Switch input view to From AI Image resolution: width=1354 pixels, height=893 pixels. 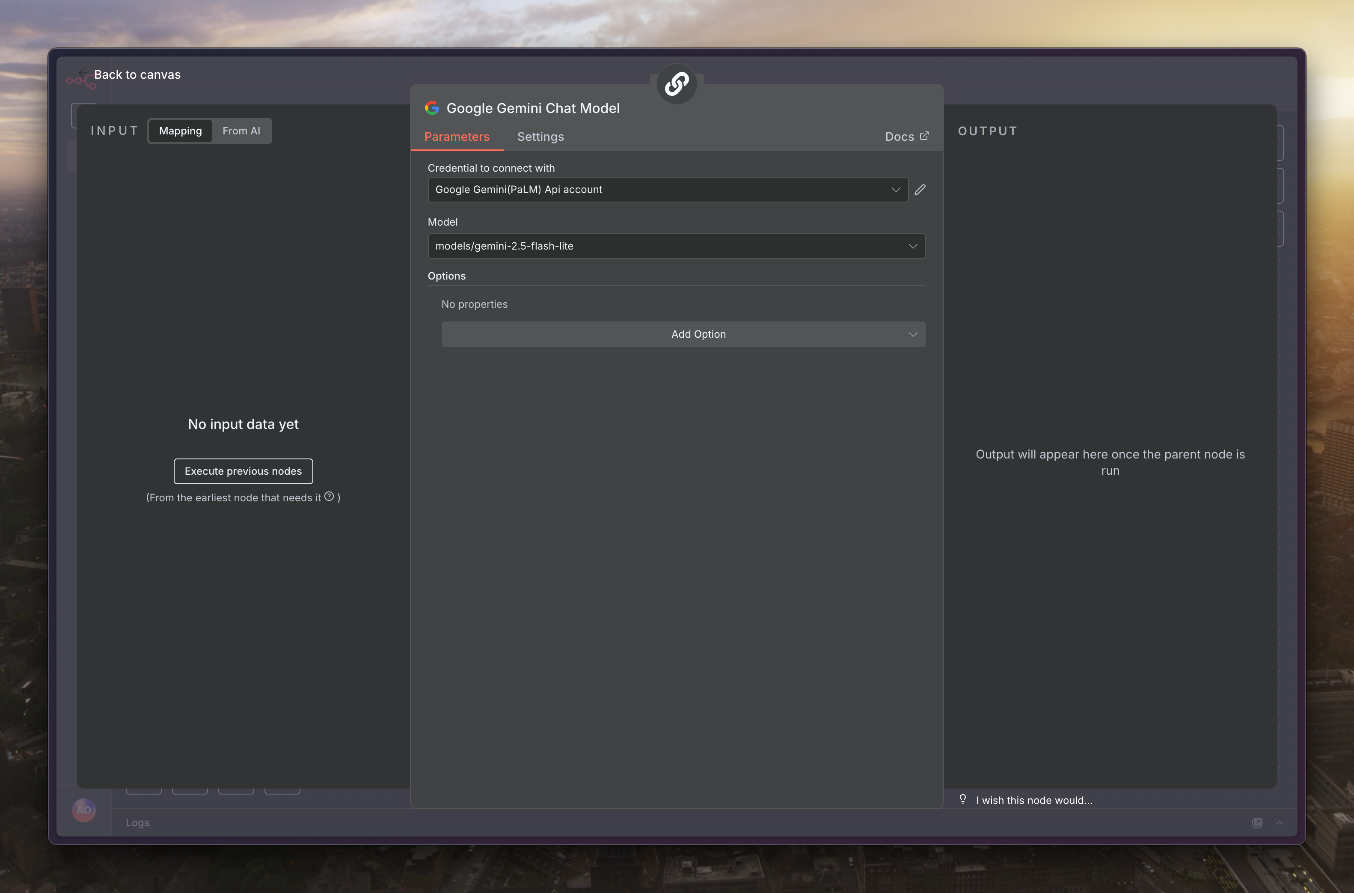(241, 131)
